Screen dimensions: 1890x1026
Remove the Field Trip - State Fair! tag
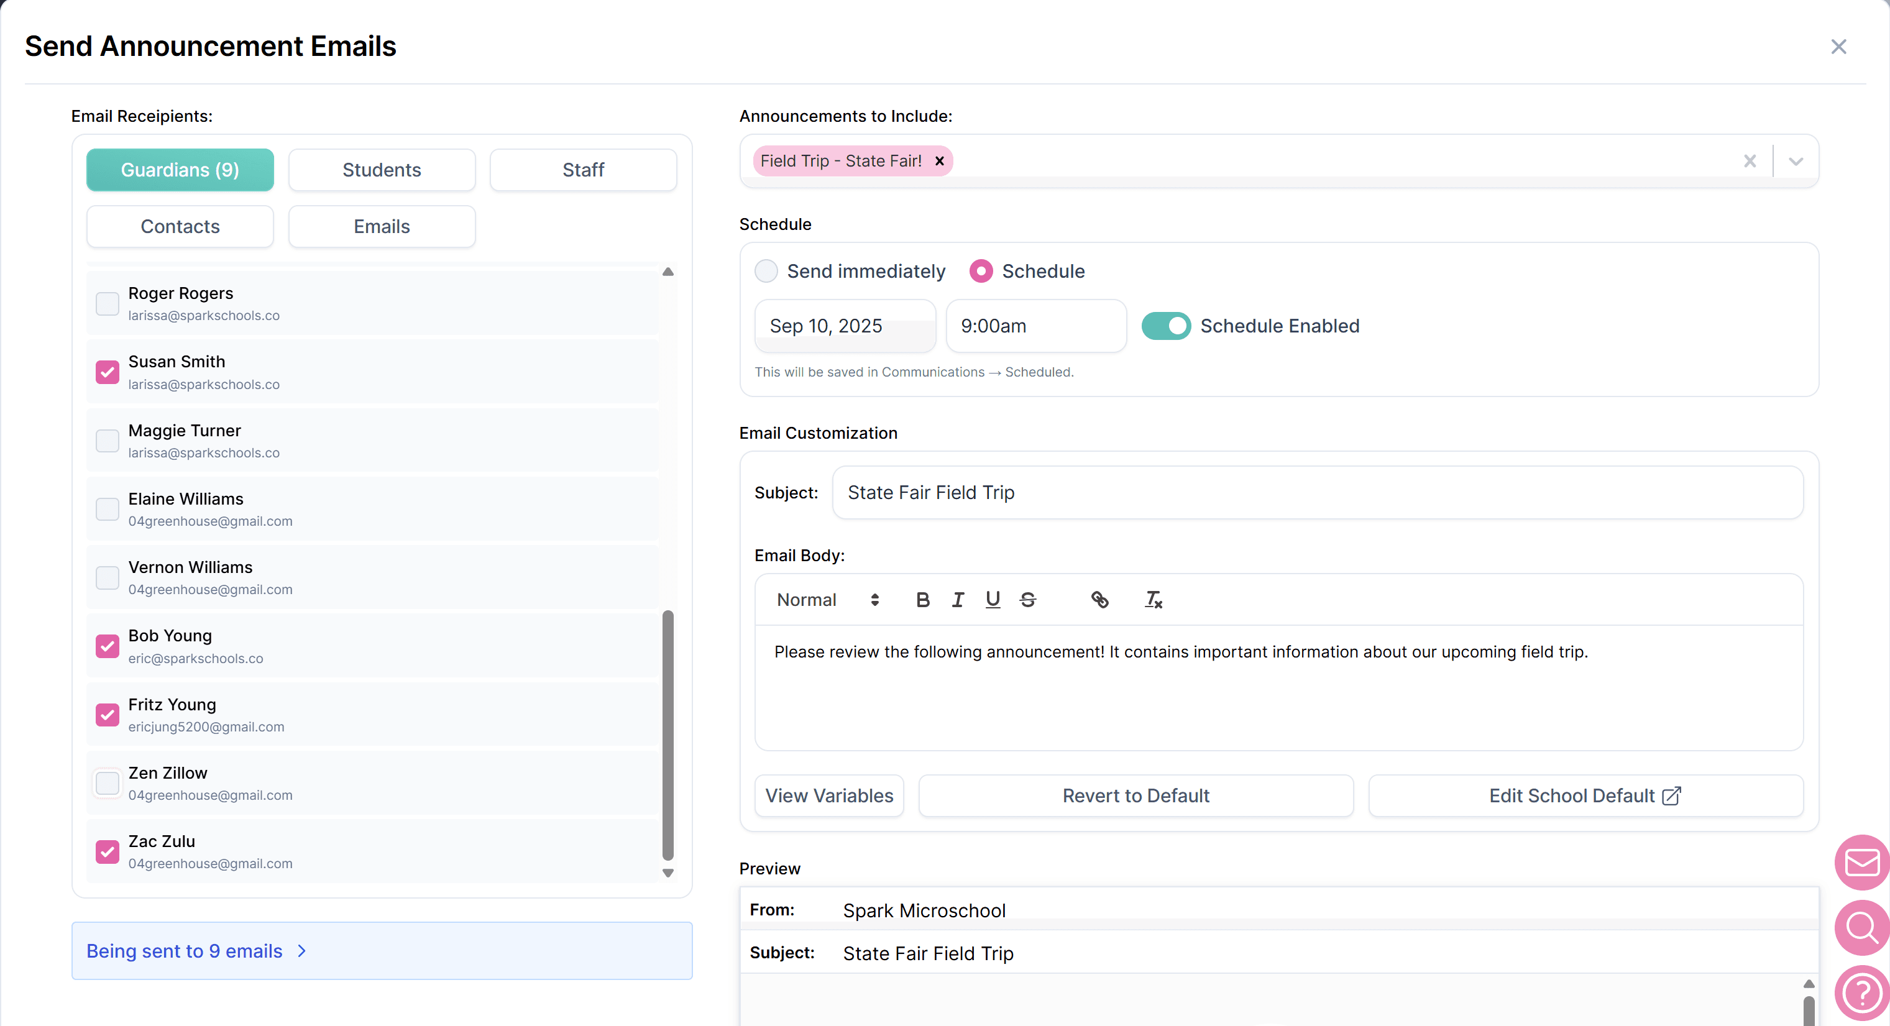coord(939,162)
